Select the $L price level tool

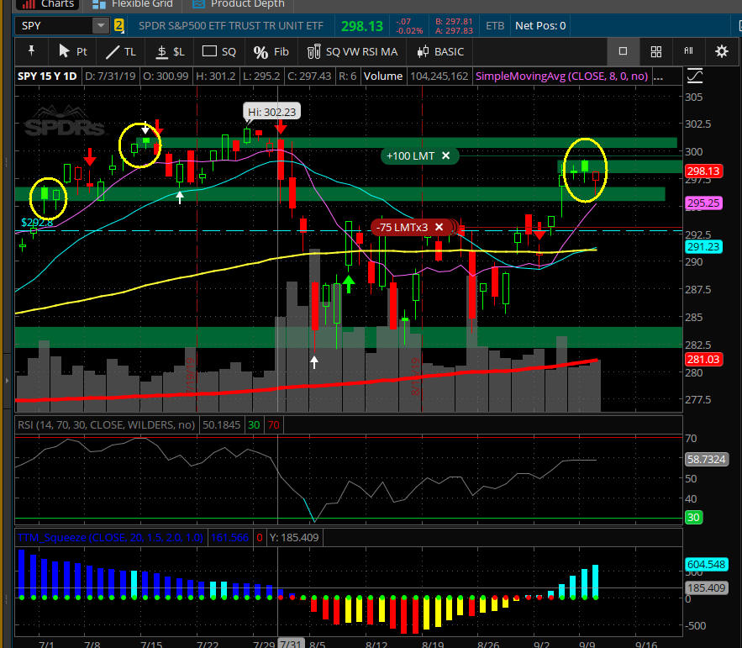(x=171, y=51)
